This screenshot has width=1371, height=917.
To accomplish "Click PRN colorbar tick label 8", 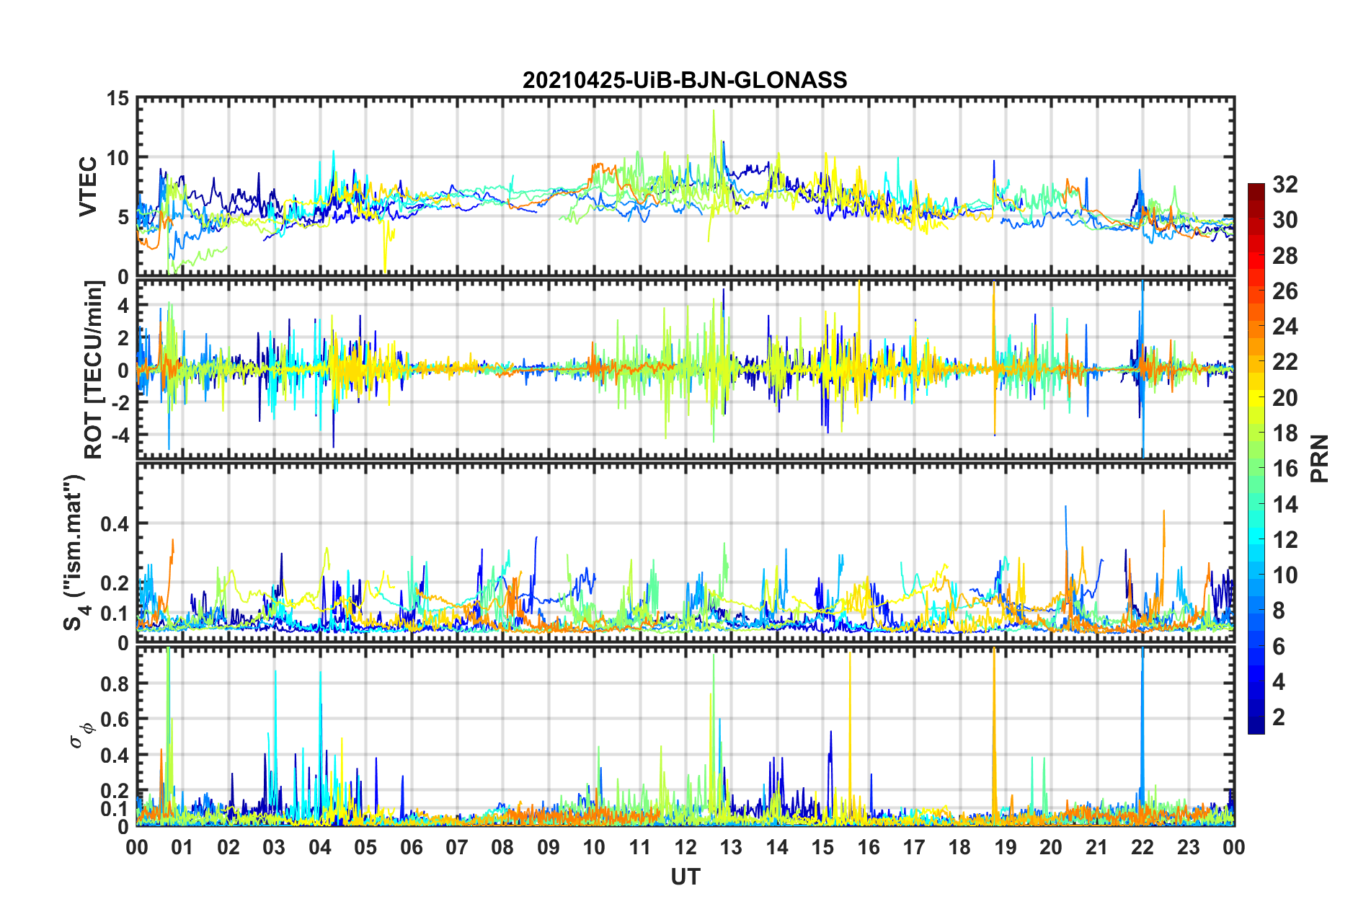I will (x=1279, y=611).
